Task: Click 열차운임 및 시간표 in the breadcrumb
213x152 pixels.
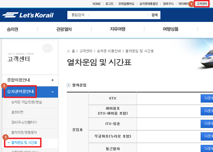Action: tap(139, 51)
